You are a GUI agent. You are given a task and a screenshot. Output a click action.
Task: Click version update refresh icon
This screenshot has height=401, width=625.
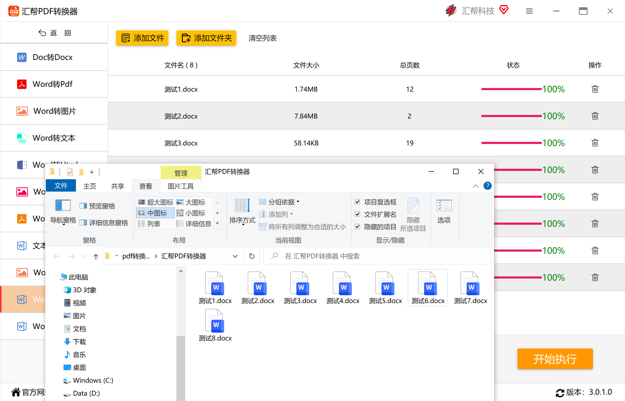560,393
